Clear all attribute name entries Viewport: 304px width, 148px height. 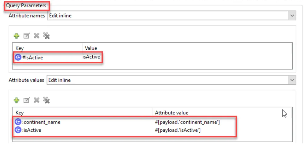[x=46, y=36]
